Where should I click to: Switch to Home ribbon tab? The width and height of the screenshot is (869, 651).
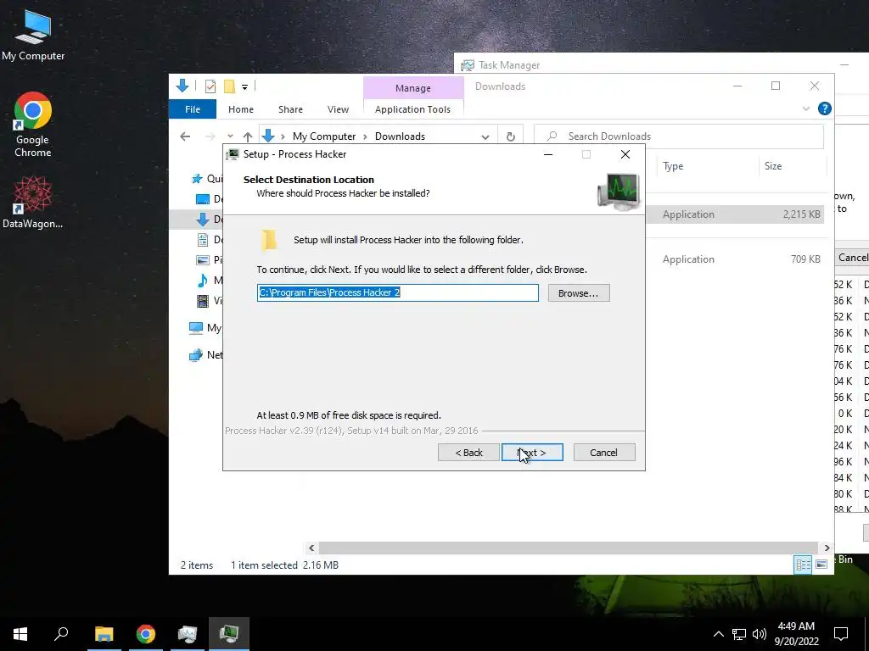click(x=240, y=109)
